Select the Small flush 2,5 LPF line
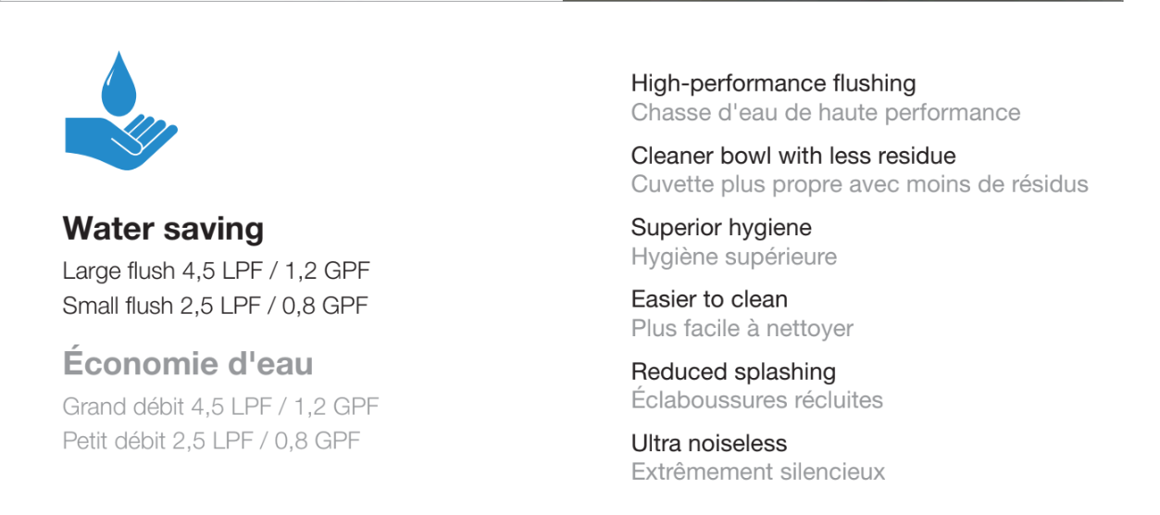This screenshot has width=1160, height=515. (216, 306)
